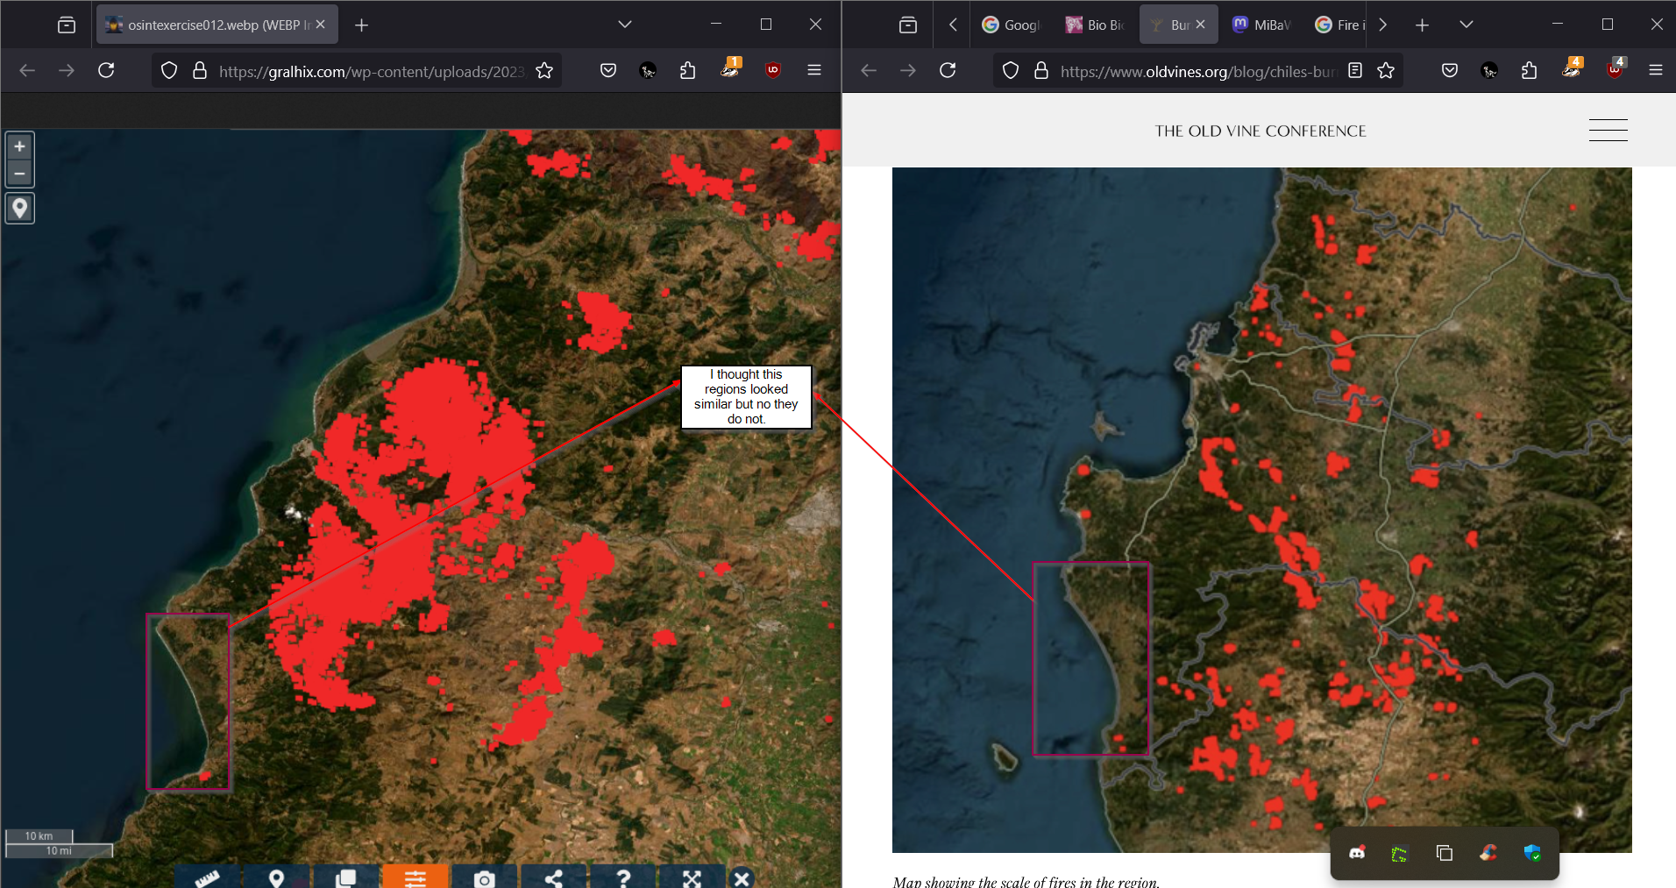This screenshot has width=1676, height=888.
Task: Select the osintexercise012.webp tab
Action: coord(217,25)
